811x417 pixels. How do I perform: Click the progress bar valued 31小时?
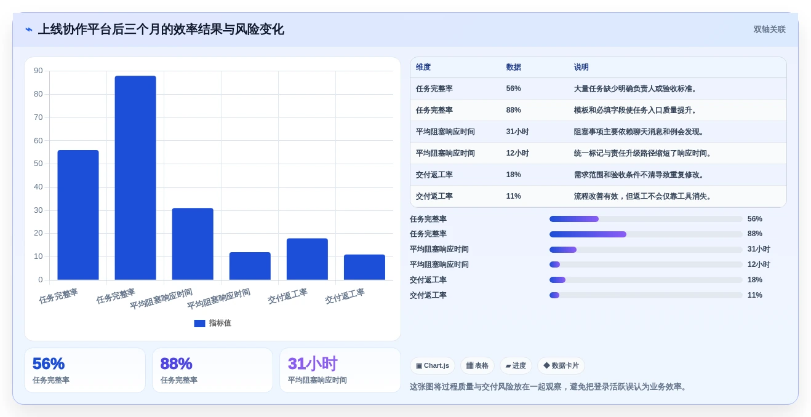tap(646, 250)
